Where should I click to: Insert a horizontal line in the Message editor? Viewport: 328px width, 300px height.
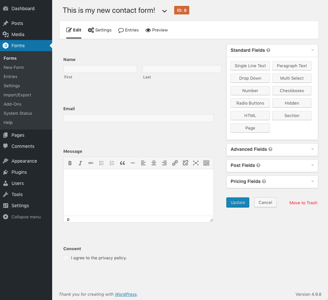[x=133, y=163]
